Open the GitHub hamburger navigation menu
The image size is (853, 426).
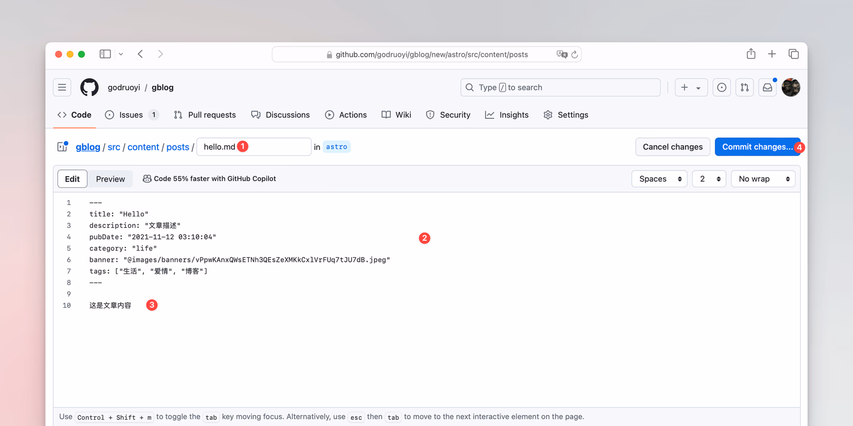click(62, 87)
